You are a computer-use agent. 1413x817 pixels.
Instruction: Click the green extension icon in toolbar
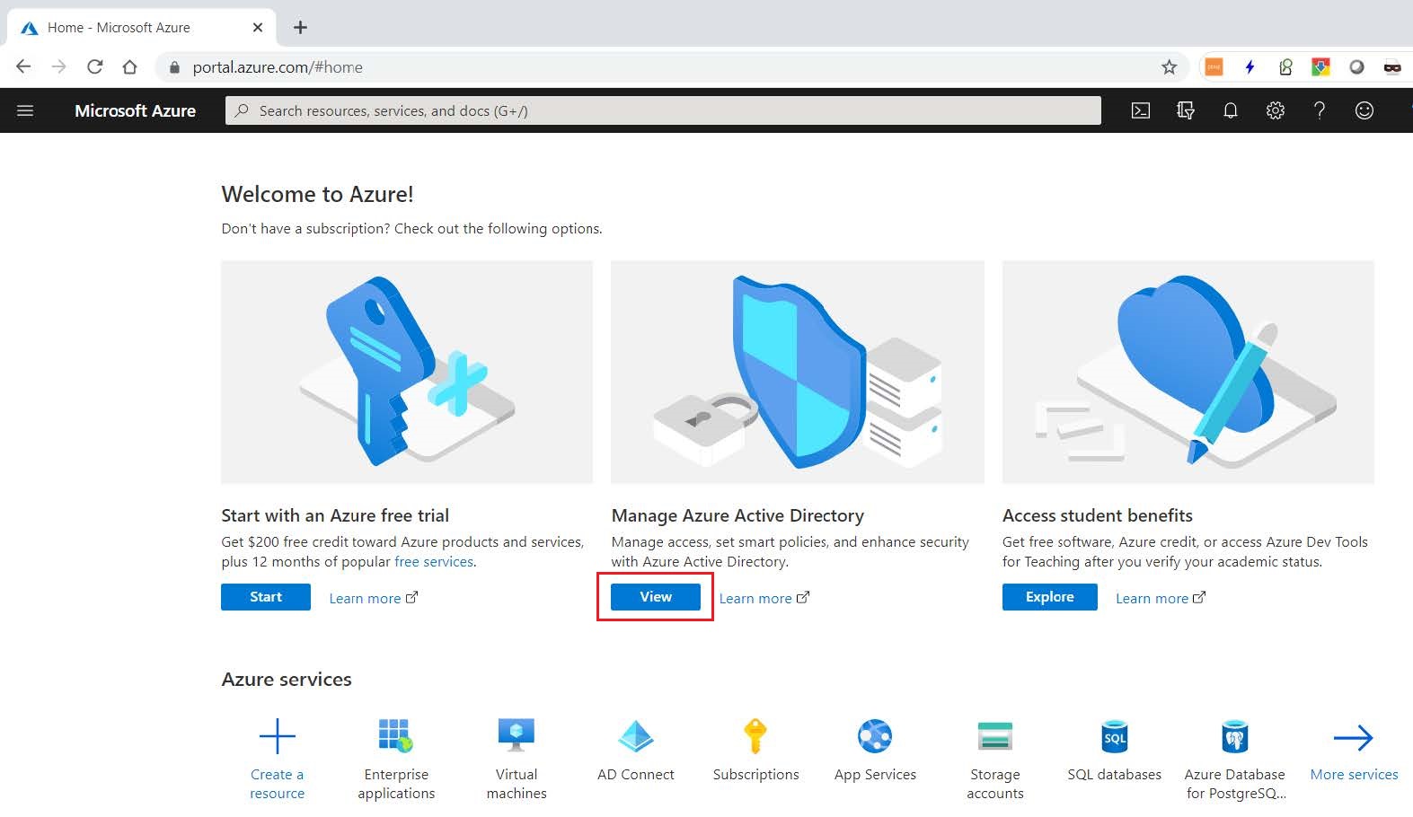tap(1285, 66)
